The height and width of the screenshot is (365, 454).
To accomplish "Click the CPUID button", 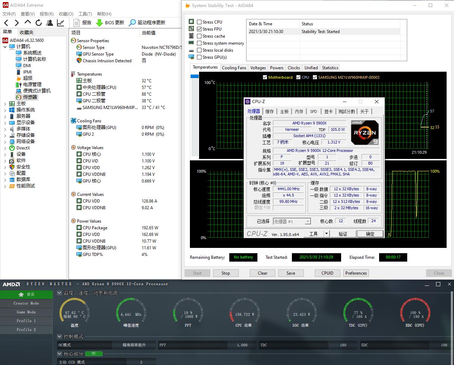I will pyautogui.click(x=327, y=273).
